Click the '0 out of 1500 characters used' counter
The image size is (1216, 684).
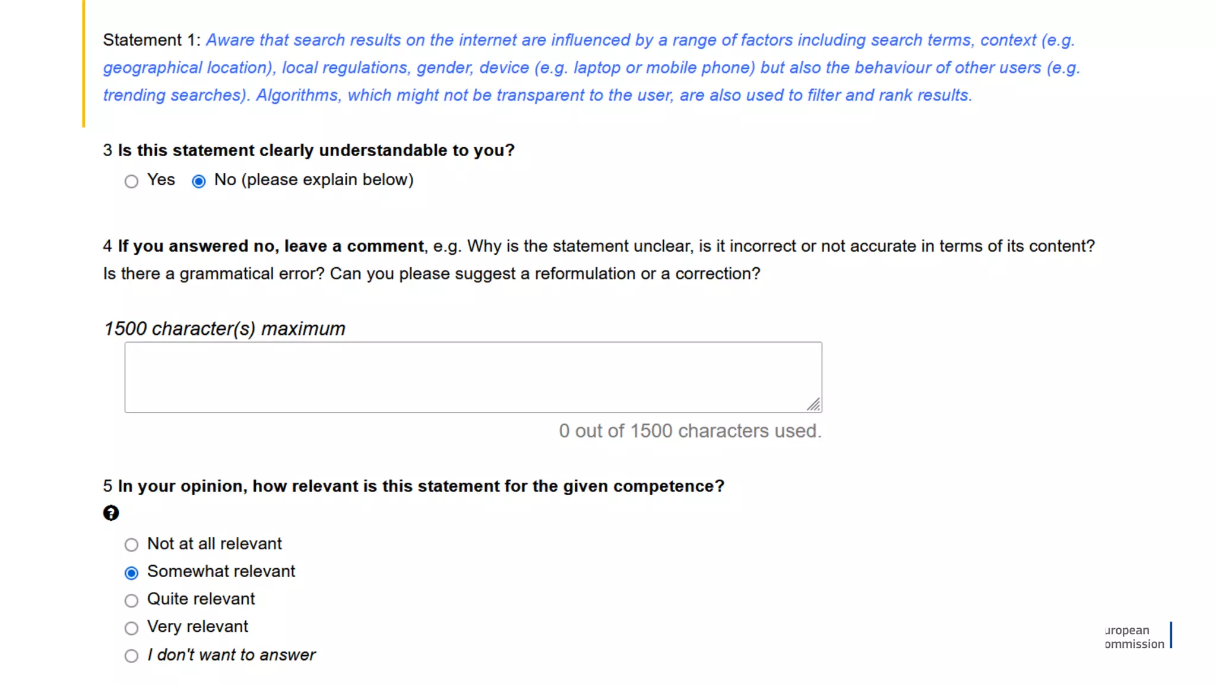(x=690, y=430)
